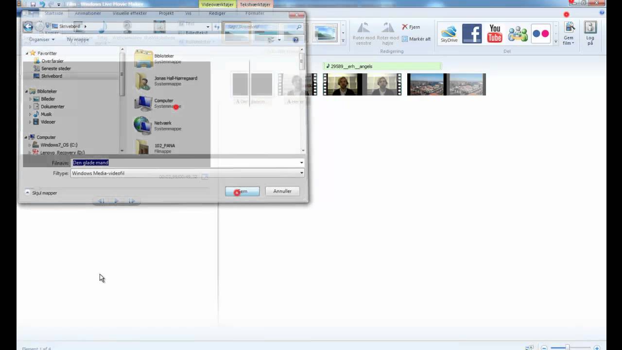Share the film to Flickr
The width and height of the screenshot is (622, 350).
coord(540,34)
